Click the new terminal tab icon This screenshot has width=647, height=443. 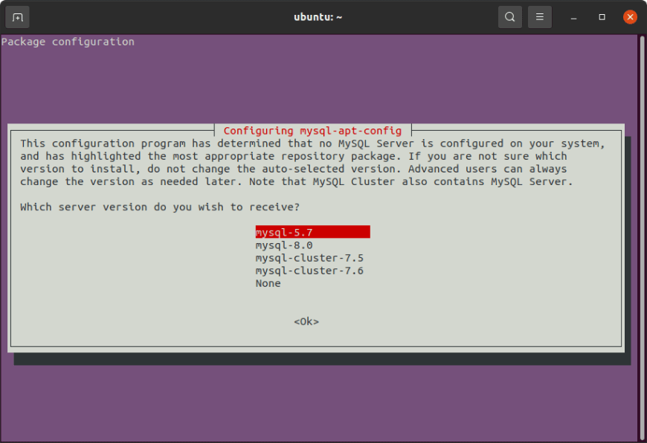click(x=16, y=16)
